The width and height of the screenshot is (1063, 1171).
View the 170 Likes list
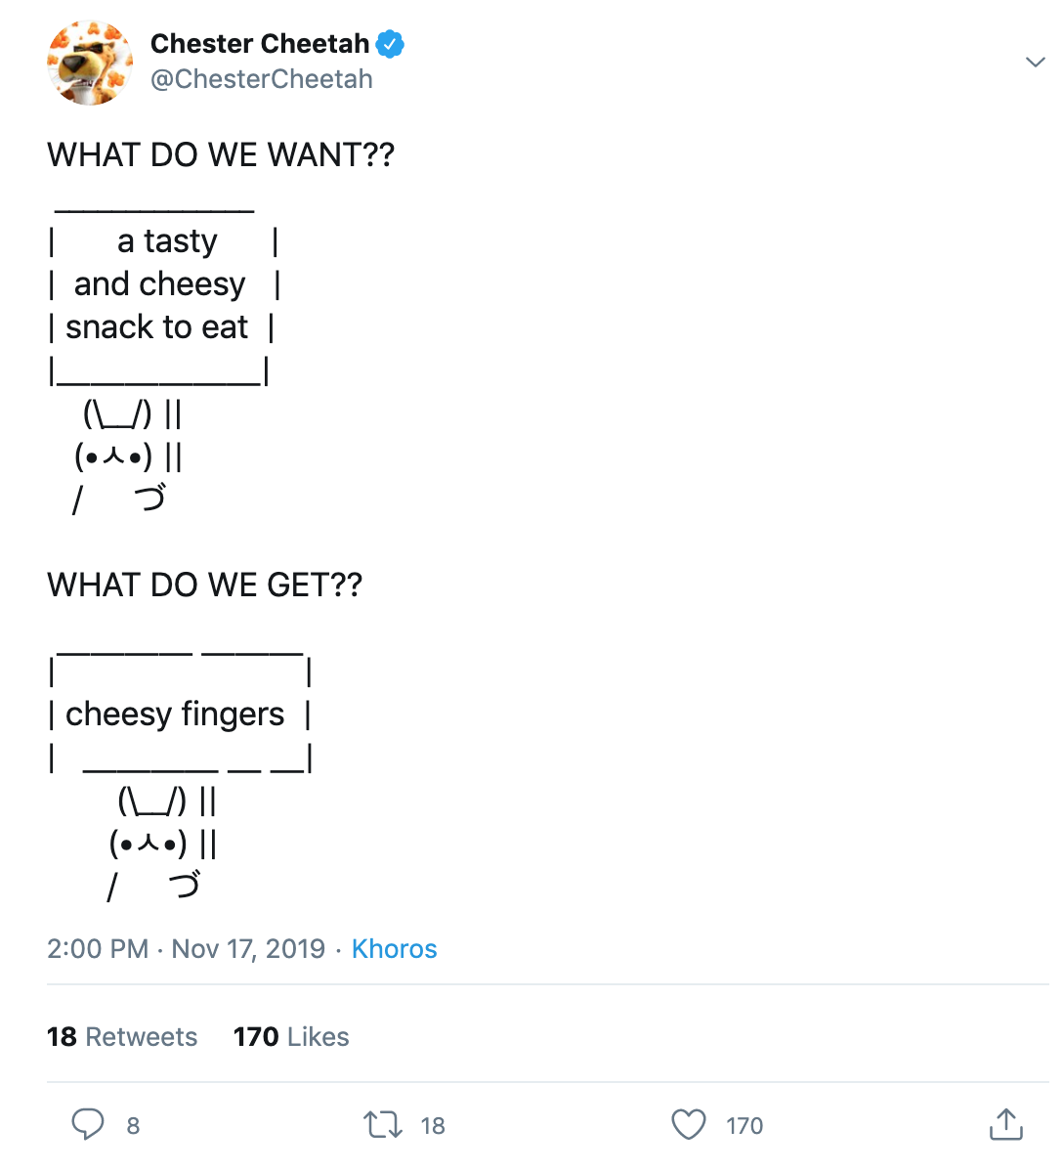click(x=291, y=1037)
